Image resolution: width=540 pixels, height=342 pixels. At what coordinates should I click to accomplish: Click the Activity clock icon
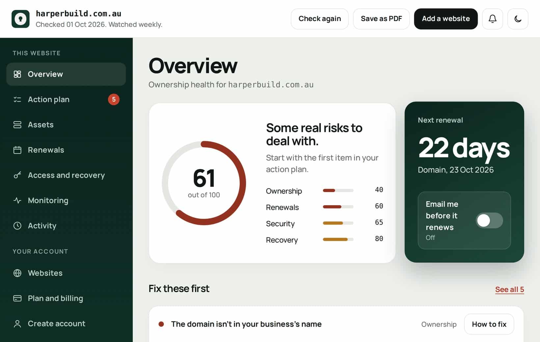(17, 226)
